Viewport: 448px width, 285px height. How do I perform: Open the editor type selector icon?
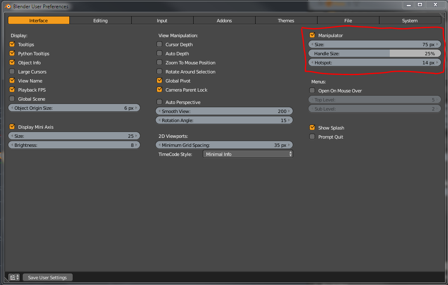tap(14, 278)
